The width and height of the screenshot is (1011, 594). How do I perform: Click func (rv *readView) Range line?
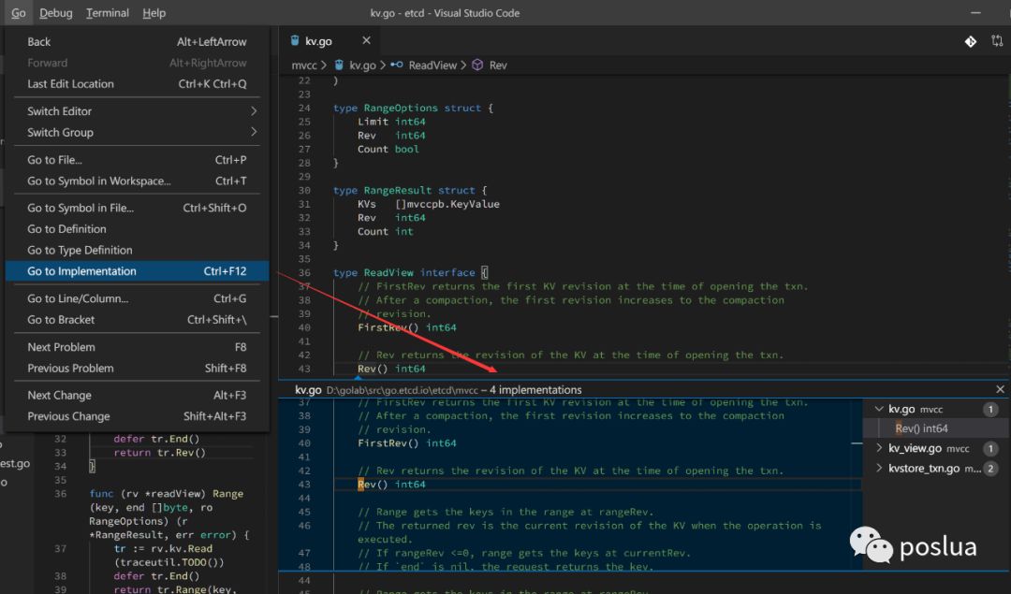coord(167,494)
